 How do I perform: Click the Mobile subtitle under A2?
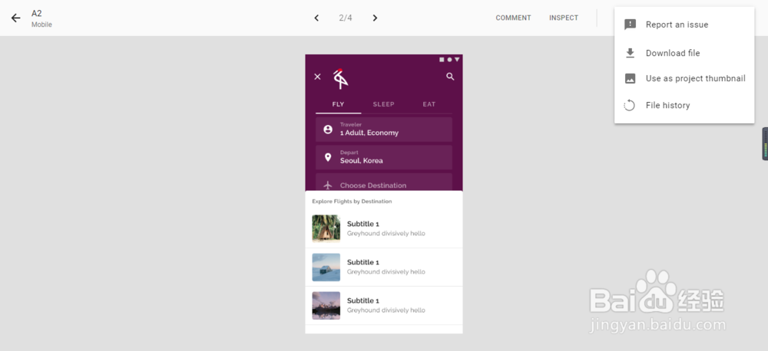click(41, 25)
